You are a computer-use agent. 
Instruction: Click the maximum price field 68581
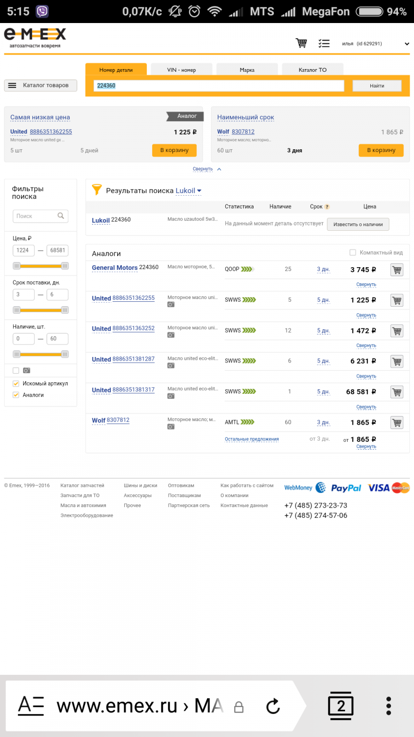click(x=57, y=250)
